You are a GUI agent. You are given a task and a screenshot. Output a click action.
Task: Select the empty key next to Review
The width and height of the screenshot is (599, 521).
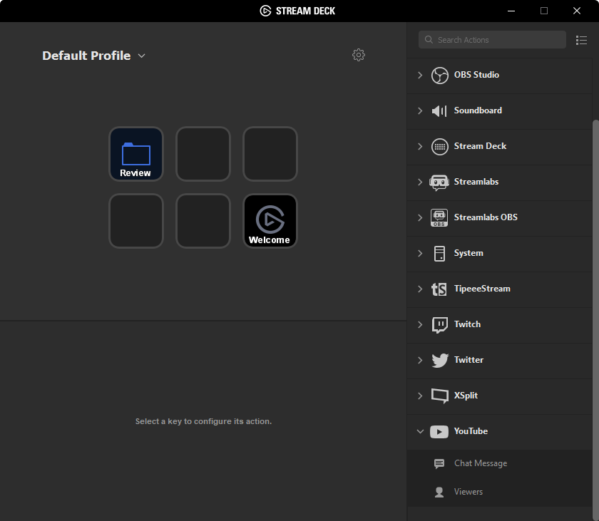pyautogui.click(x=203, y=154)
